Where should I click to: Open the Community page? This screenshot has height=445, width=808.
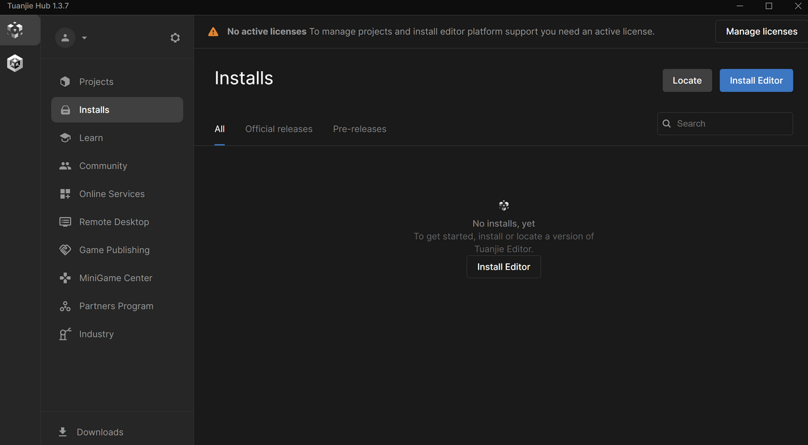click(x=103, y=166)
